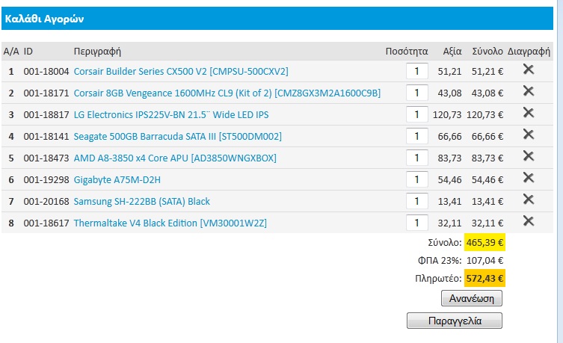The image size is (563, 343).
Task: Open Corsair Builder Series CX500 V2 product link
Action: [181, 72]
